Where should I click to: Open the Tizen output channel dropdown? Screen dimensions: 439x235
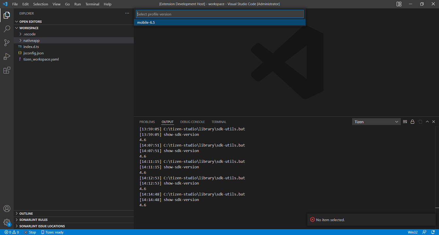tap(376, 122)
